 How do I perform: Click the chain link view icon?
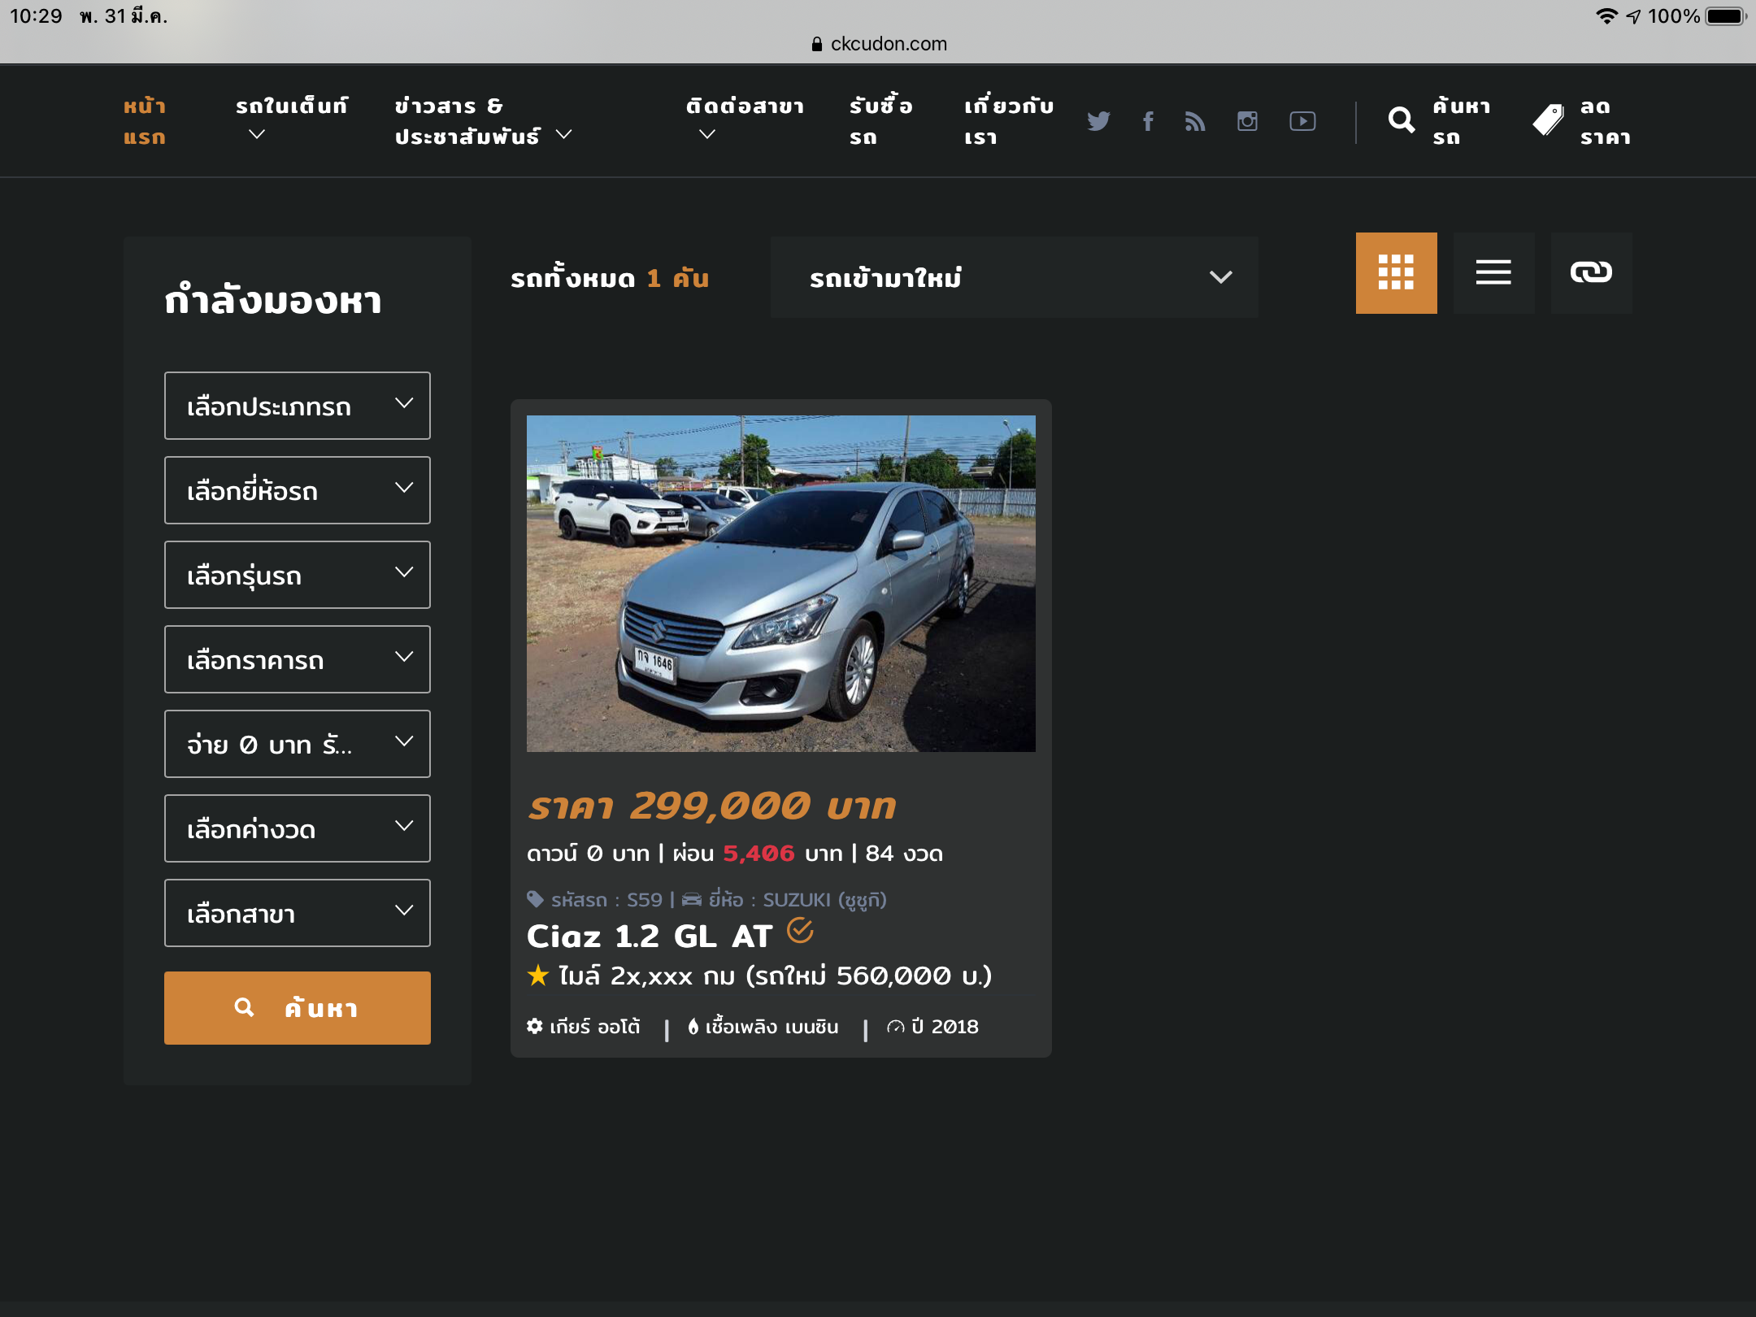[1591, 272]
